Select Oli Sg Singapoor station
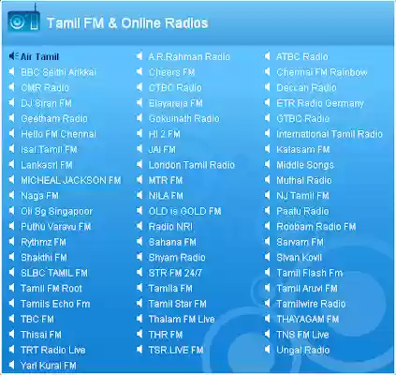Image resolution: width=396 pixels, height=375 pixels. pyautogui.click(x=56, y=211)
